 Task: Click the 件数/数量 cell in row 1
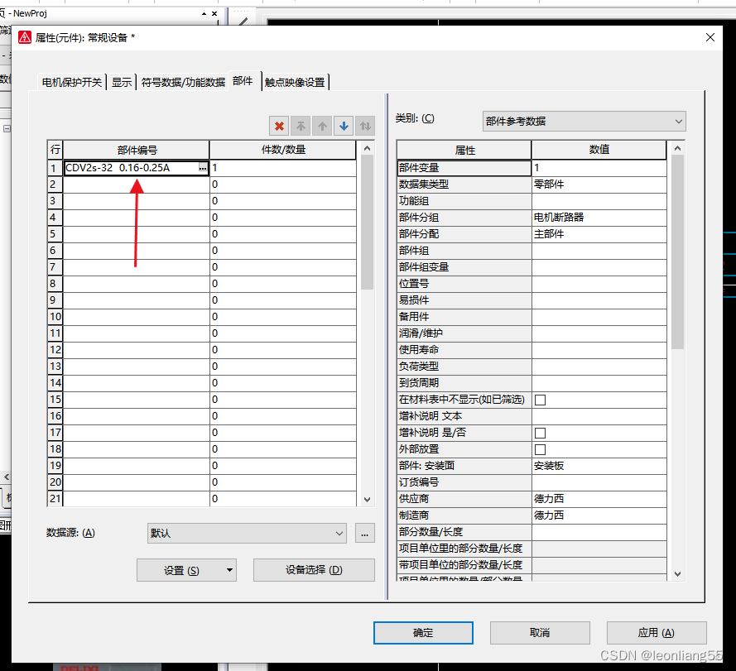pyautogui.click(x=282, y=168)
